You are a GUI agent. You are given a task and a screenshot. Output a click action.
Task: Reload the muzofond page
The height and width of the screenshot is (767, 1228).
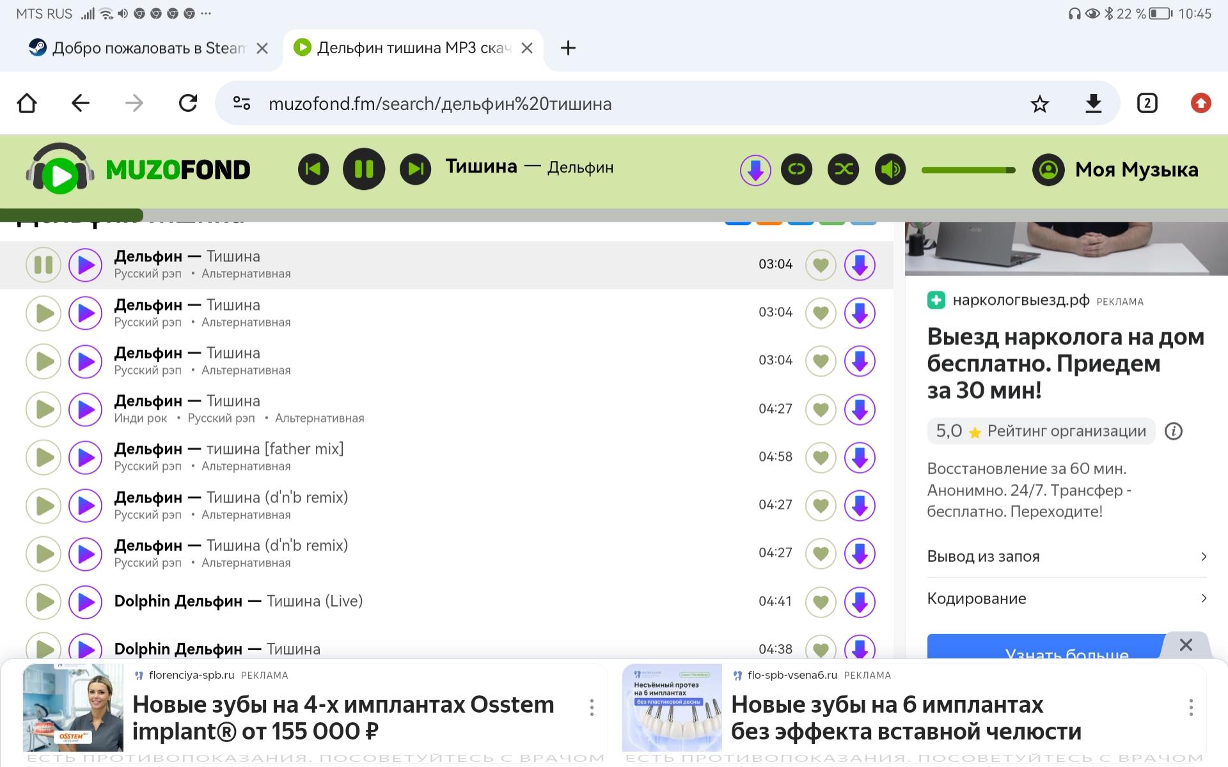click(188, 103)
